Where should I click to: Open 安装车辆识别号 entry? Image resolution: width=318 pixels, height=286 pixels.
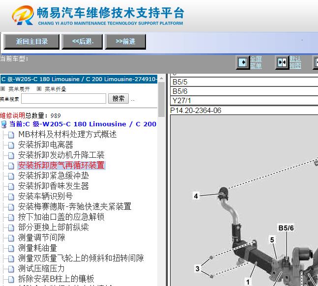pyautogui.click(x=46, y=196)
